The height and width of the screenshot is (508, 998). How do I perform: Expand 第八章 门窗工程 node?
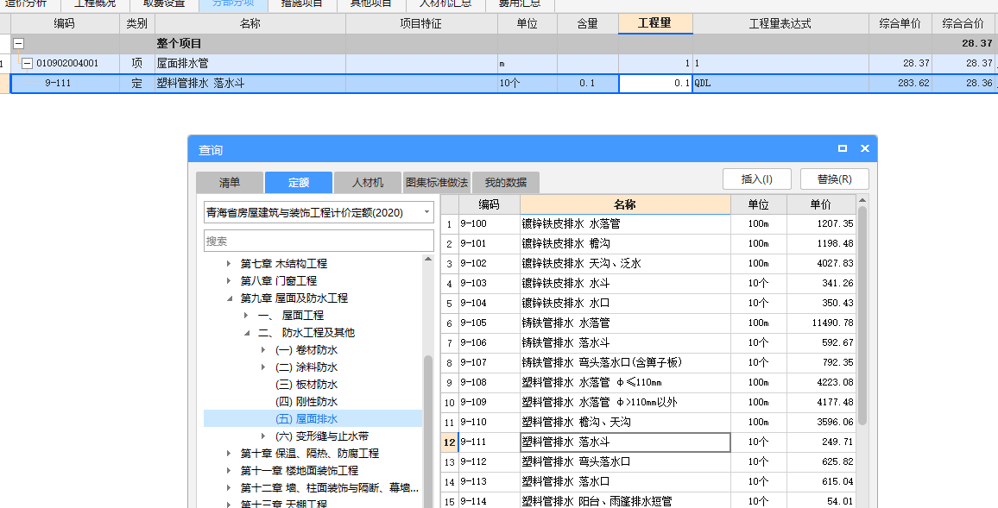click(229, 280)
